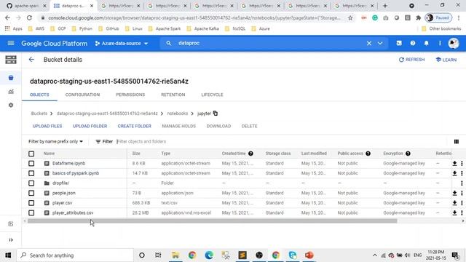Check the basics of pyspark.ipynb checkbox

pyautogui.click(x=31, y=173)
